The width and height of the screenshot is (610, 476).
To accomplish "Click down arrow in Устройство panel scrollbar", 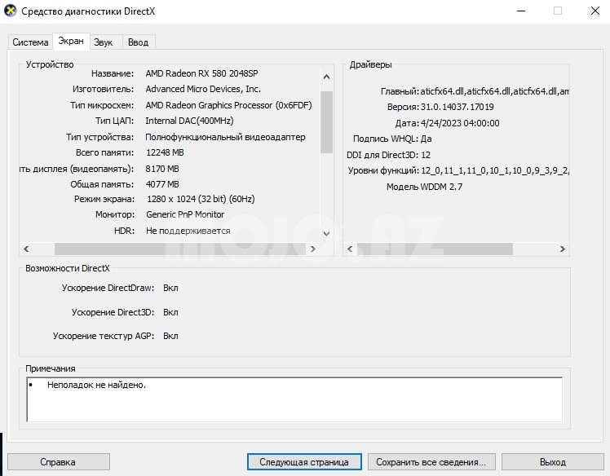I will pos(326,233).
